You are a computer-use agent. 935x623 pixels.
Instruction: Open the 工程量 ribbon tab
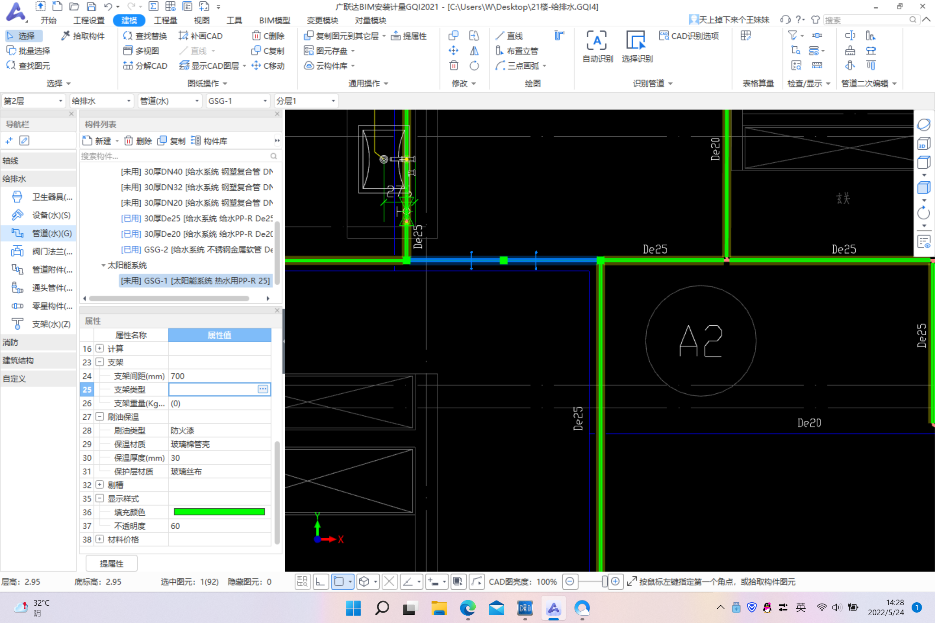(x=165, y=20)
